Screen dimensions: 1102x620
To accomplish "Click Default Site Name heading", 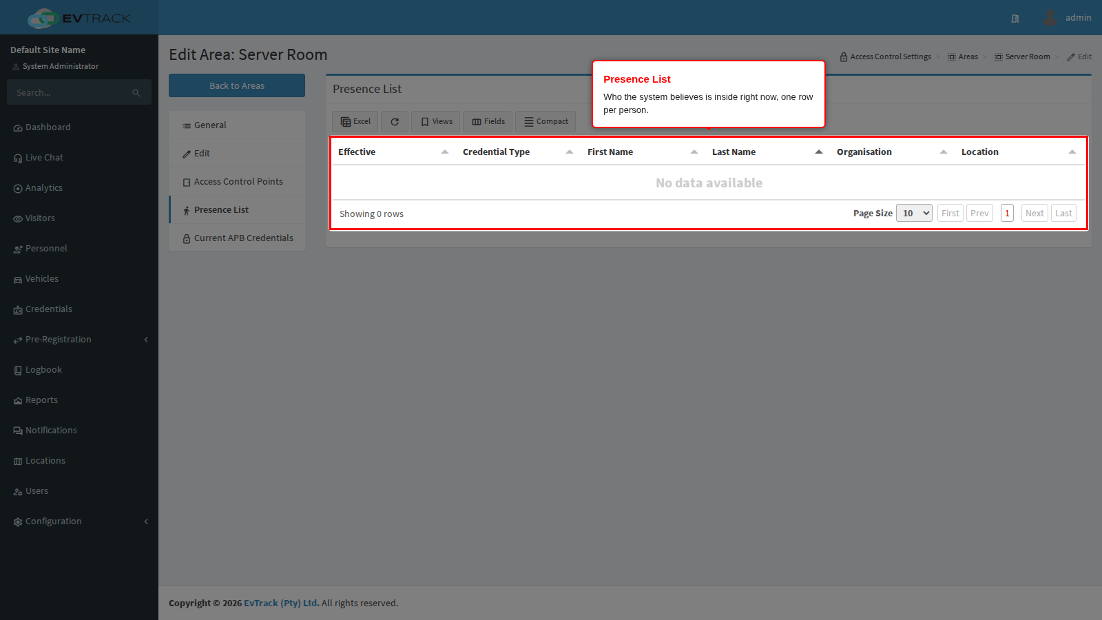I will pyautogui.click(x=48, y=50).
